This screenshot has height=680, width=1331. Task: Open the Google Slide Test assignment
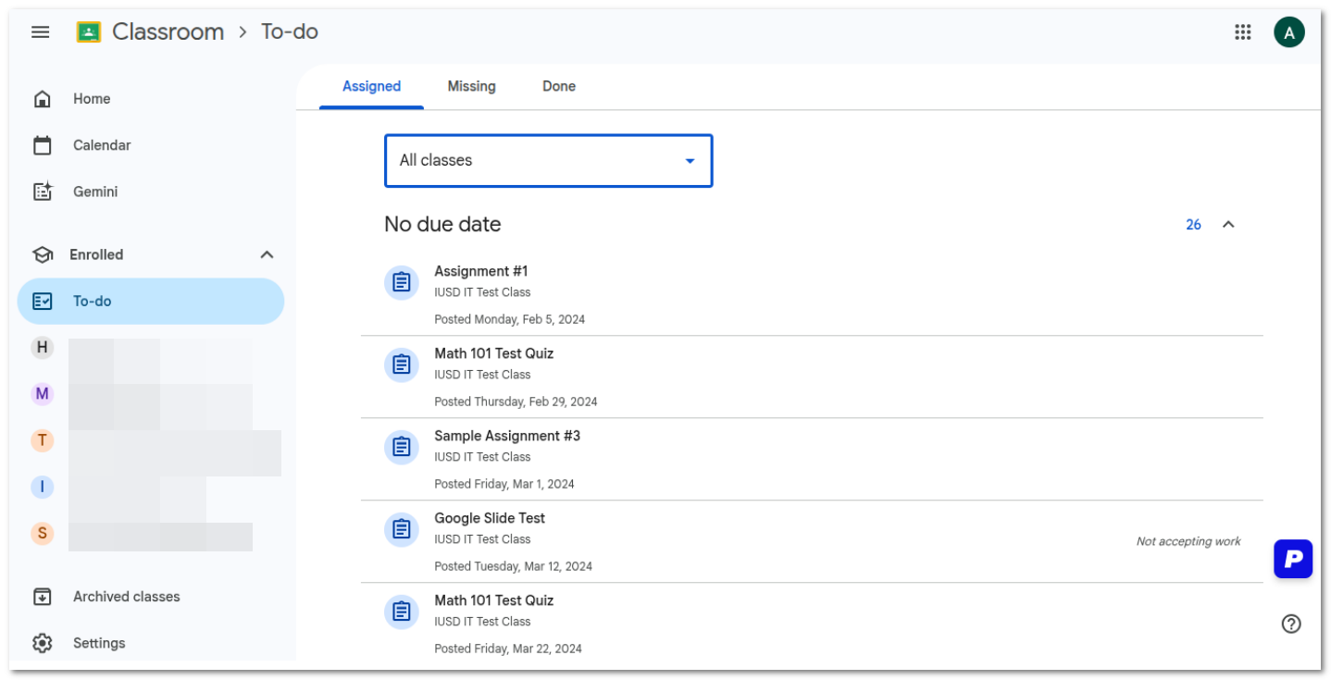[x=812, y=541]
